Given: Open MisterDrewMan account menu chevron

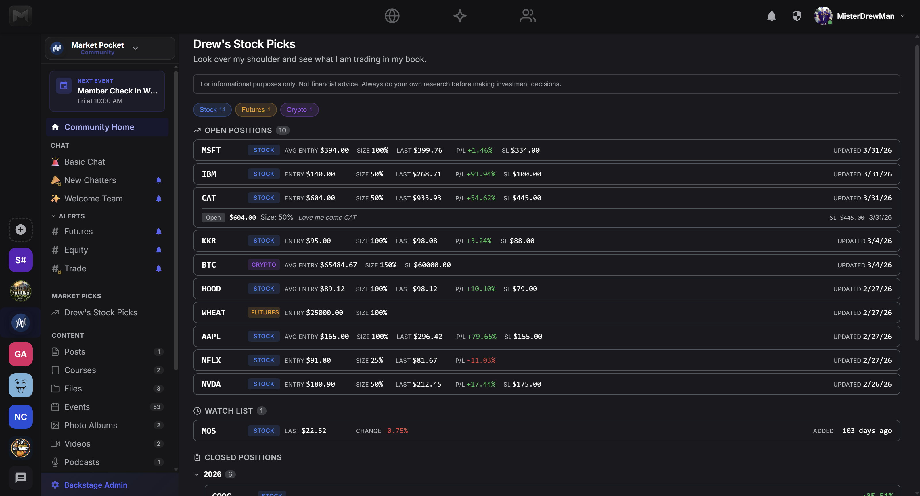Looking at the screenshot, I should tap(903, 16).
